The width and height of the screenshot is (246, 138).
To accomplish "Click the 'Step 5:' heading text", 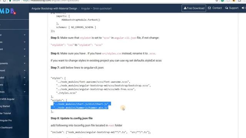I will point(55,38).
